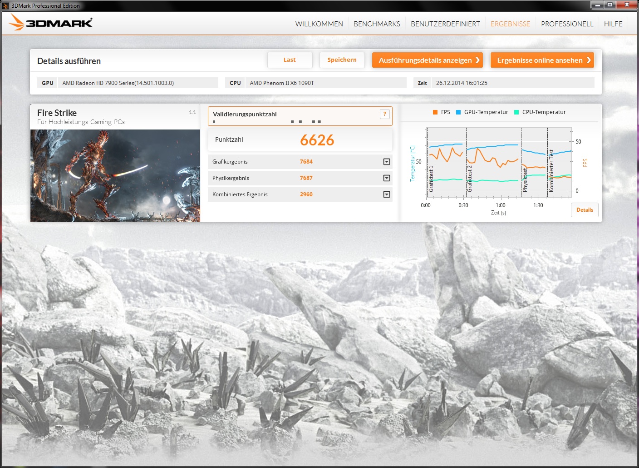Go to the BENUTZERDEFINIERT tab
This screenshot has width=639, height=468.
tap(445, 24)
